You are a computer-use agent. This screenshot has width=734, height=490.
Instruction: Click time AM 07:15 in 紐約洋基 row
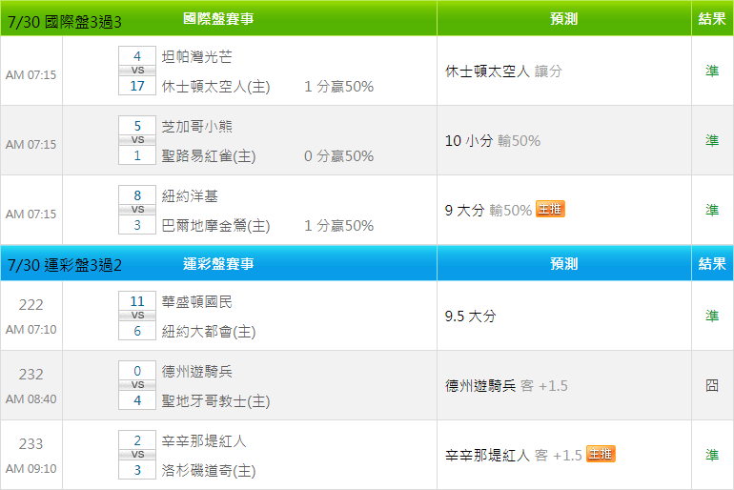pyautogui.click(x=31, y=214)
